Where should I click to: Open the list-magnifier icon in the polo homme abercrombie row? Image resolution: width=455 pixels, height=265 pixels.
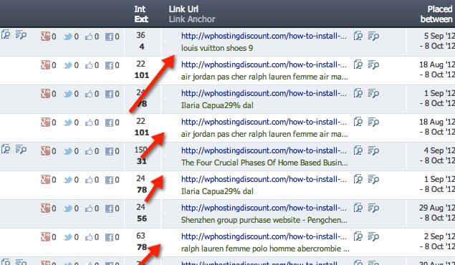[373, 236]
